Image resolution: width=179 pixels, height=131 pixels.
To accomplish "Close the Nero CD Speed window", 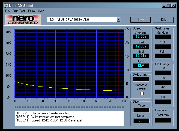I will [174, 6].
